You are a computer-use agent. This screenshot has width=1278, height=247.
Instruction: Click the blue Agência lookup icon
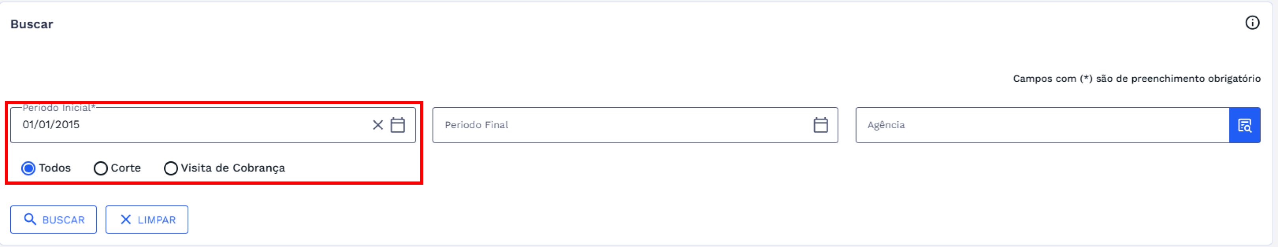[1244, 125]
